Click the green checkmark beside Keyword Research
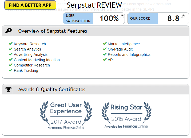 pos(11,43)
